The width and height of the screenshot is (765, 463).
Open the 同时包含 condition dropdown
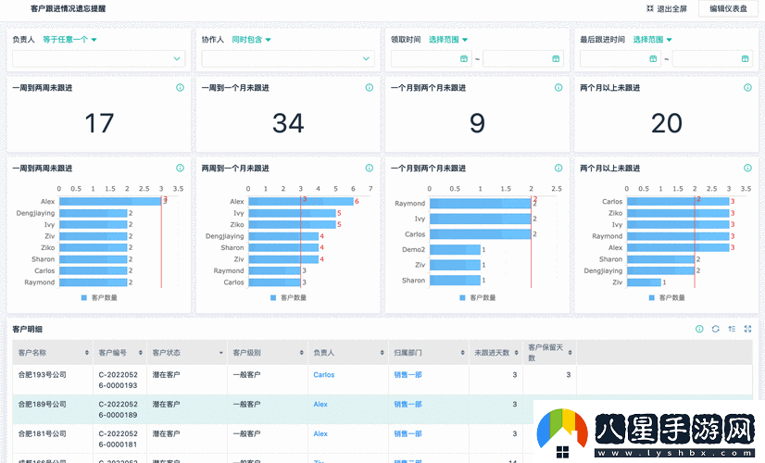pos(251,40)
